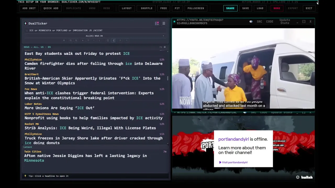Image resolution: width=335 pixels, height=188 pixels.
Task: Open the Breitbart British-American Skier headline
Action: click(x=92, y=81)
